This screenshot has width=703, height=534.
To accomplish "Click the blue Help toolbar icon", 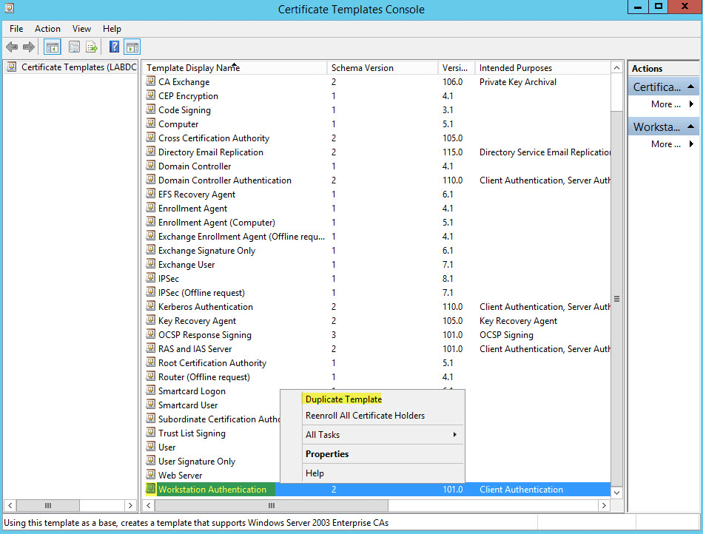I will click(114, 47).
